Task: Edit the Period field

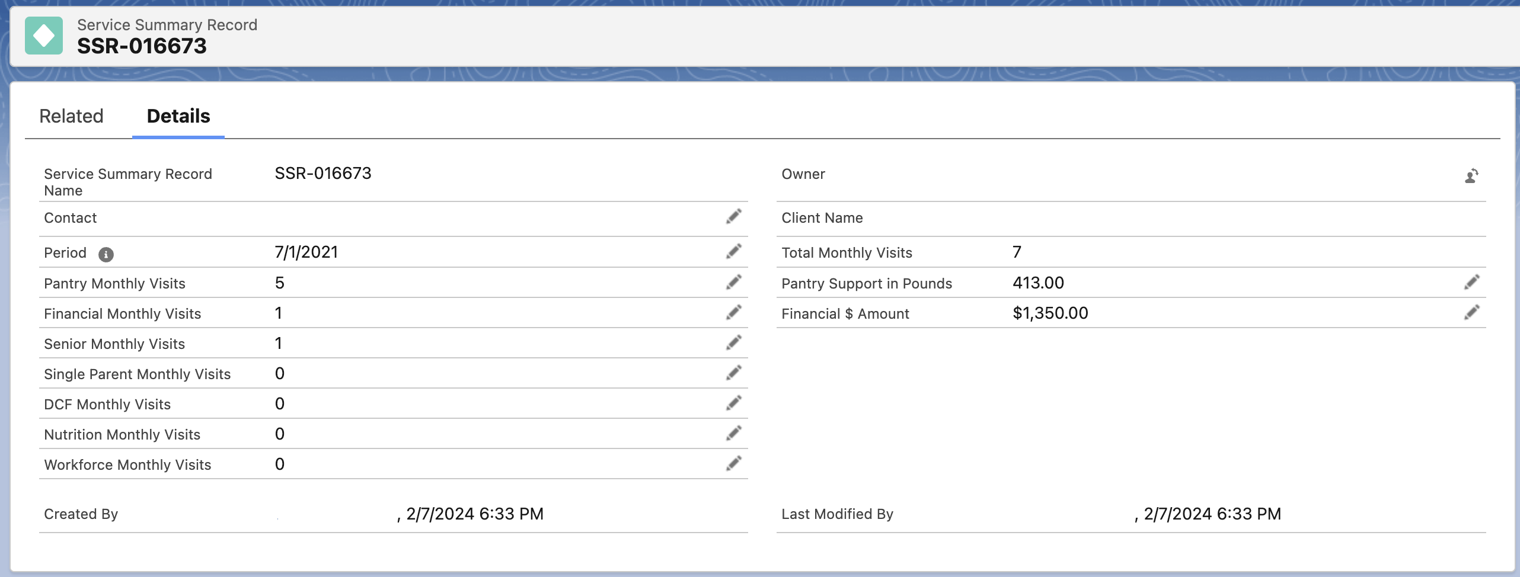Action: (735, 251)
